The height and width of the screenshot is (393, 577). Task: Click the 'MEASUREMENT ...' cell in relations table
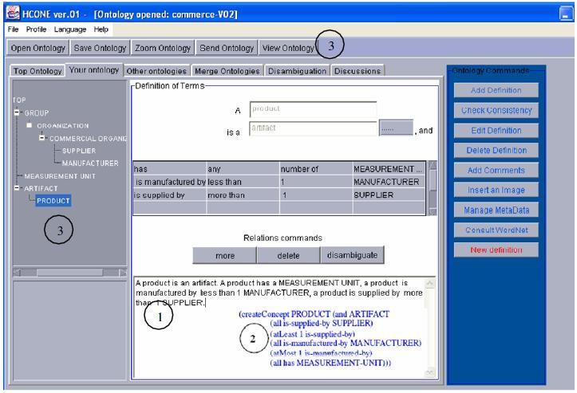[389, 169]
